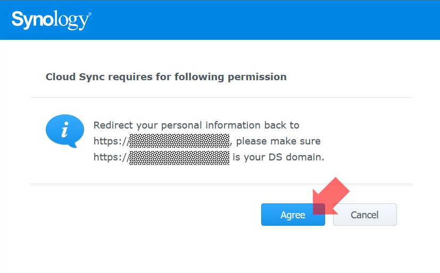Click the blue header bar right of logo

[266, 20]
